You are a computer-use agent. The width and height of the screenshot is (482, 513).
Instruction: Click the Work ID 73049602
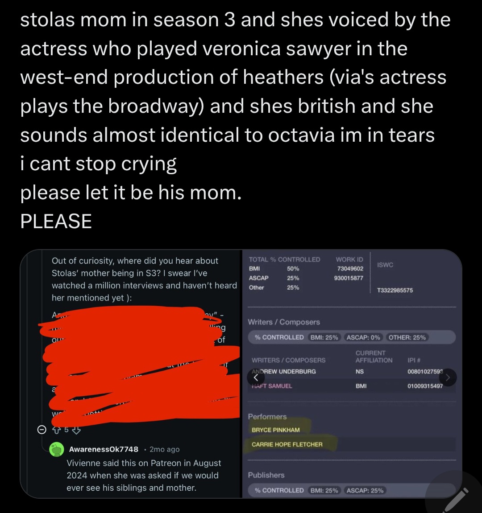tap(350, 269)
